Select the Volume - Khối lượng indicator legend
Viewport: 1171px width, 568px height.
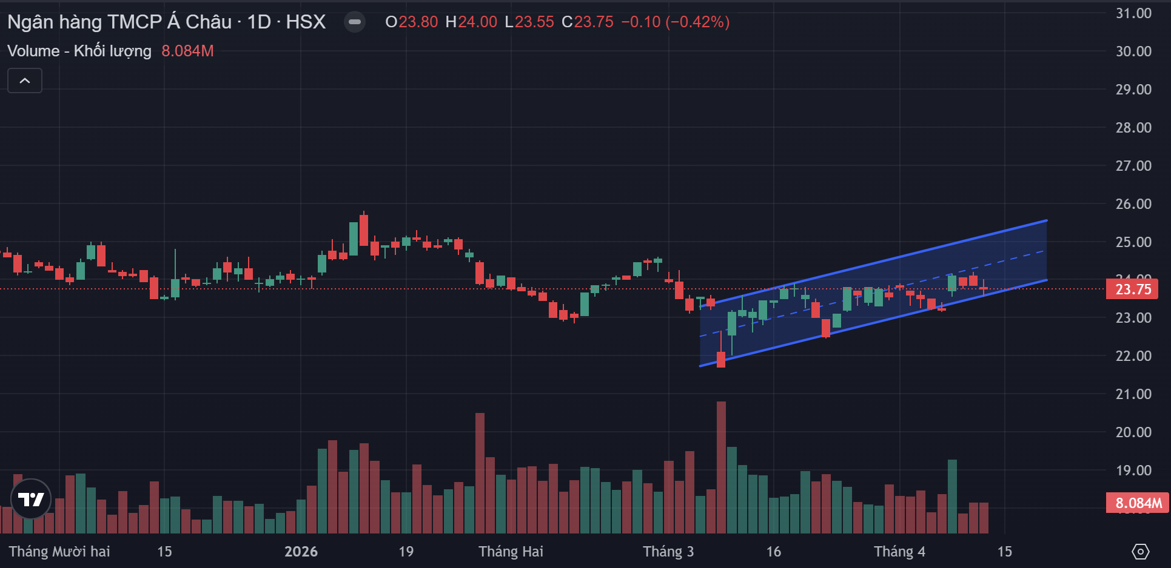pyautogui.click(x=79, y=51)
